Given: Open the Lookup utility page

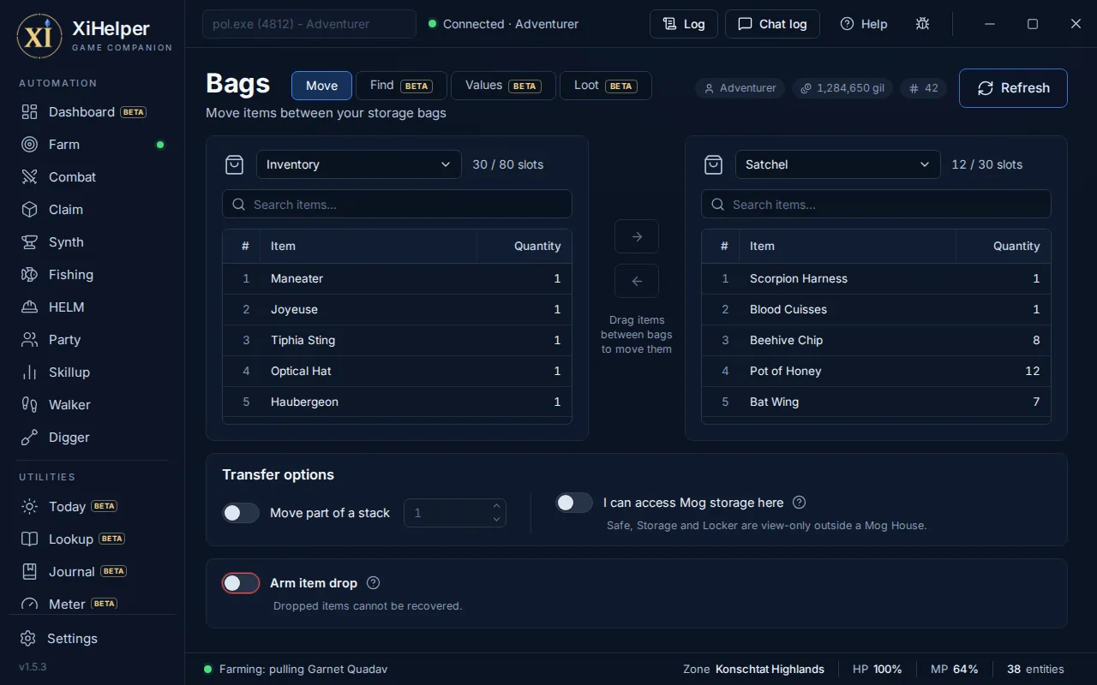Looking at the screenshot, I should pyautogui.click(x=92, y=539).
